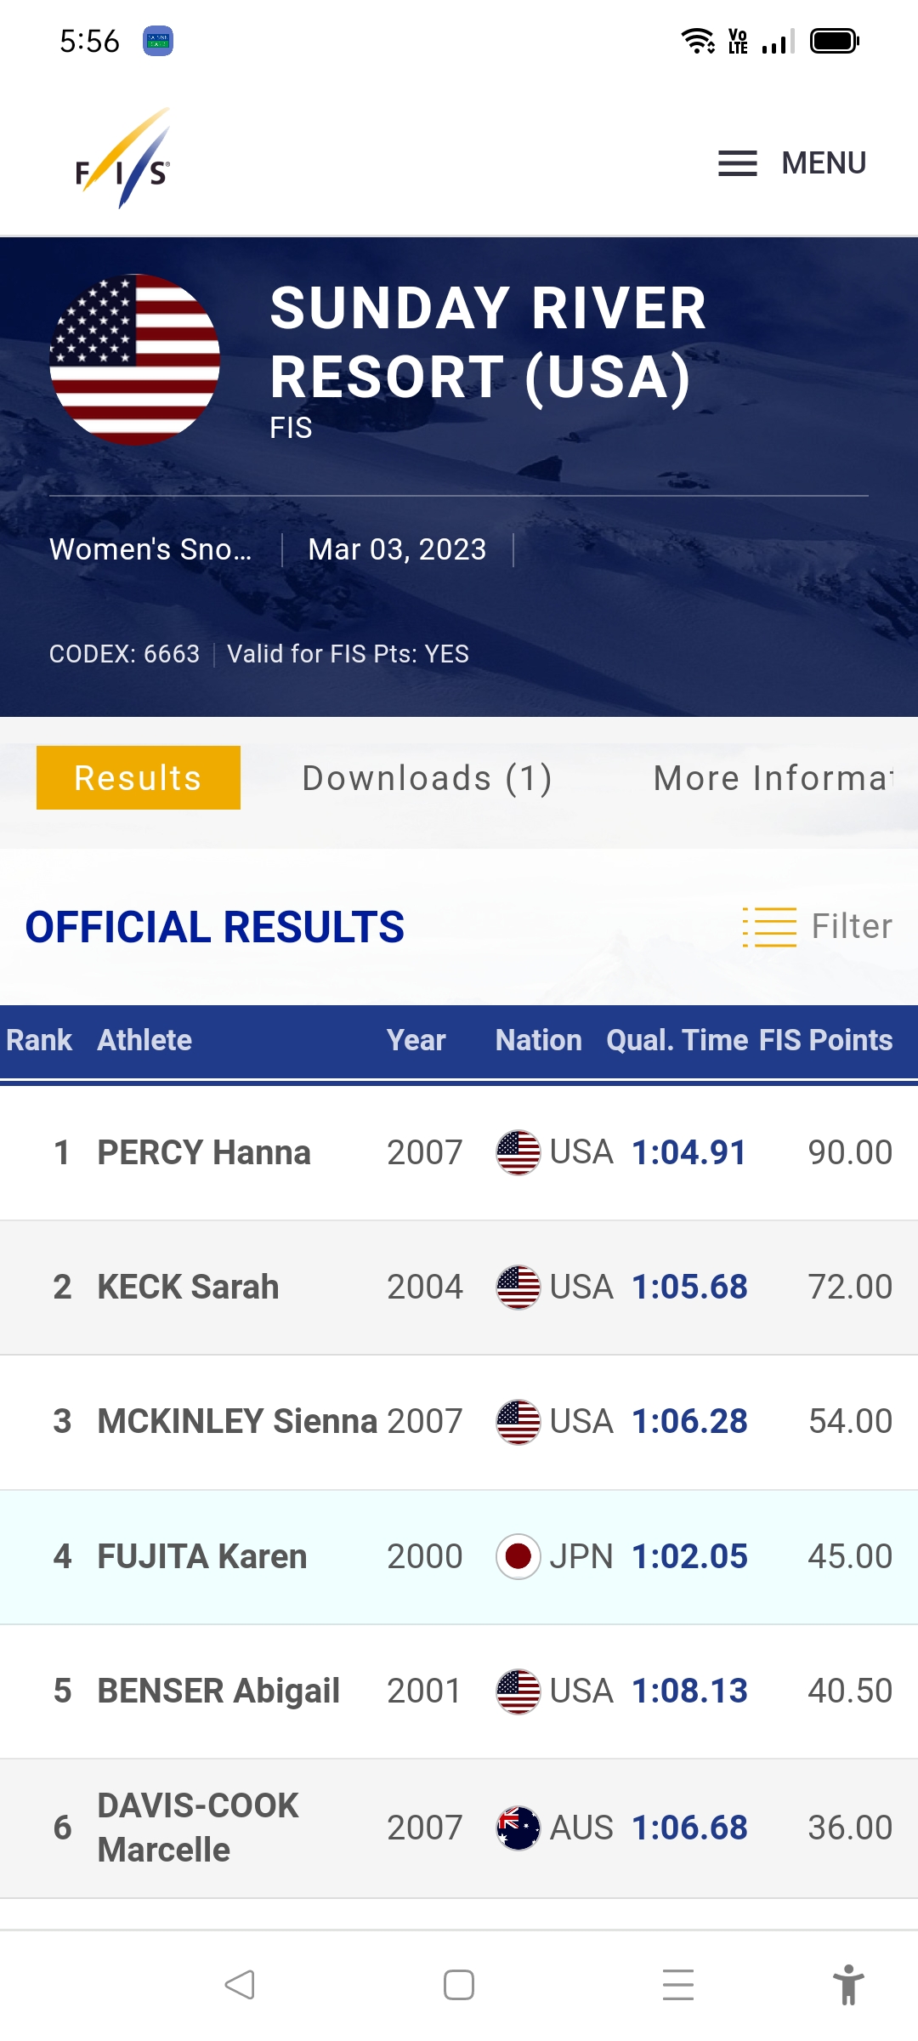Tap USA flag icon in PERCY Hanna row
The width and height of the screenshot is (918, 2041).
point(518,1152)
